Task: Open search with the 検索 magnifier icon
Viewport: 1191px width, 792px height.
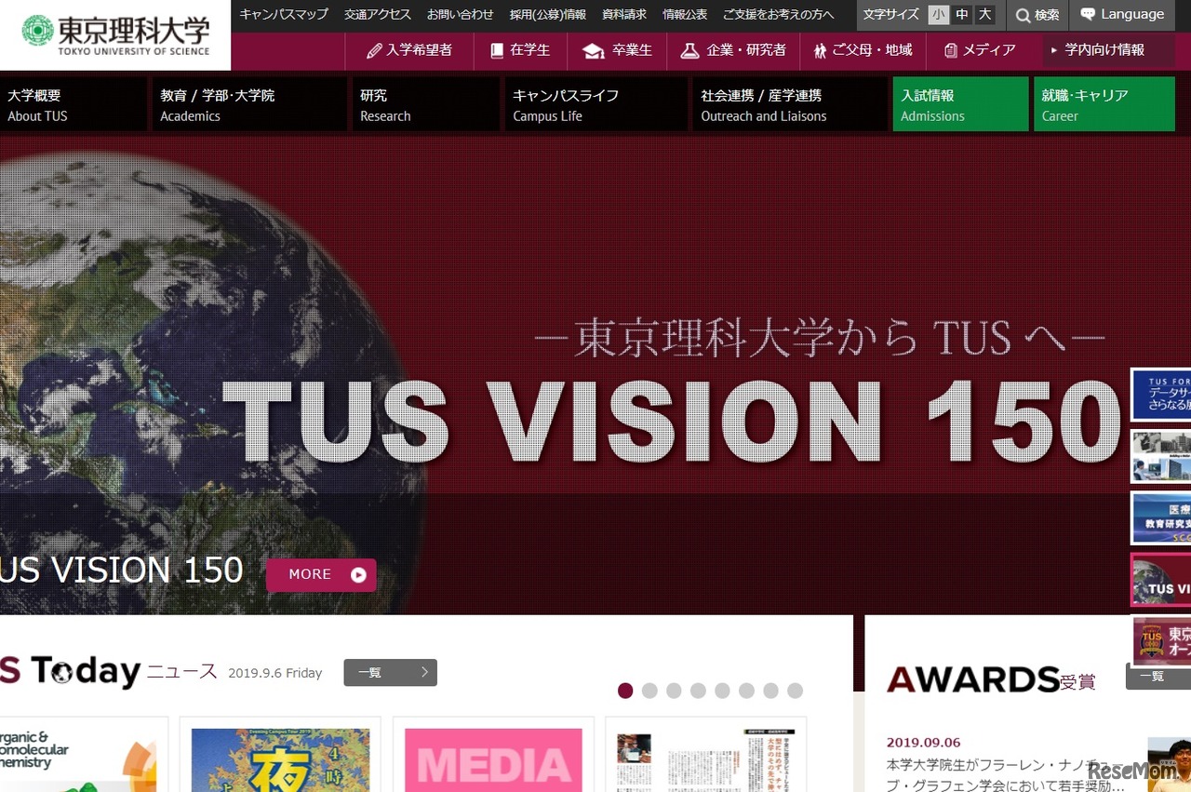Action: click(1024, 15)
